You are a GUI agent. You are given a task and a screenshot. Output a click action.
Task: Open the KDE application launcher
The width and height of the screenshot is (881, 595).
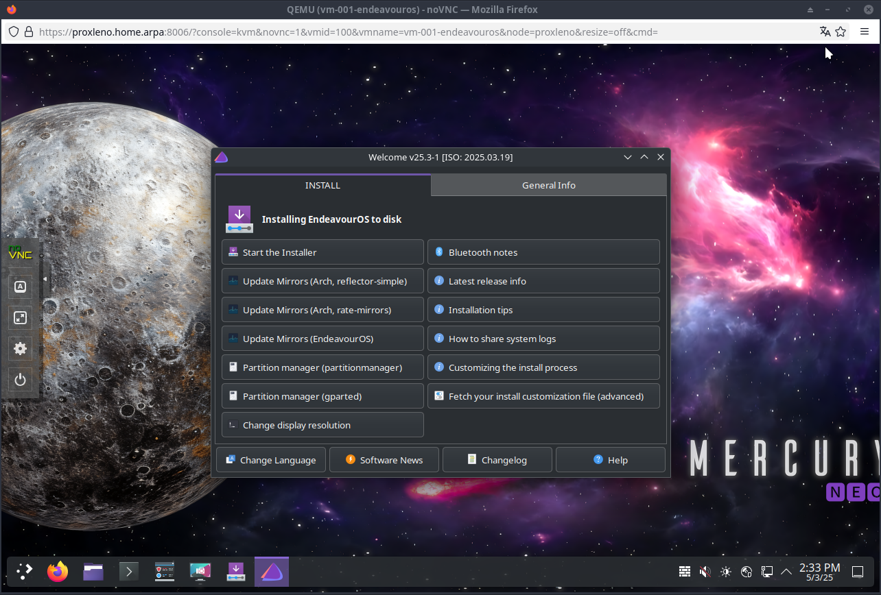click(24, 572)
